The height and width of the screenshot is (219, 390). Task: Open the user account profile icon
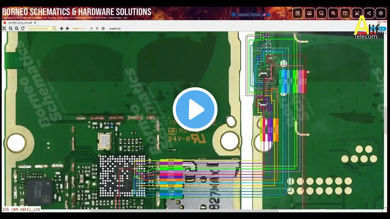[381, 13]
